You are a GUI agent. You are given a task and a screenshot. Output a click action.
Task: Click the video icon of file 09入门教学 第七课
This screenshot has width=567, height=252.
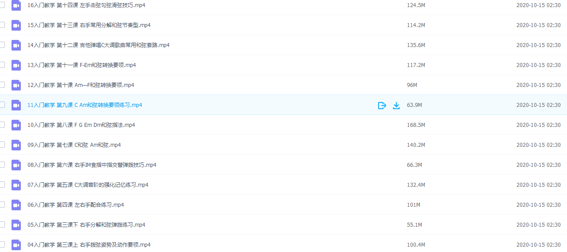click(x=16, y=145)
